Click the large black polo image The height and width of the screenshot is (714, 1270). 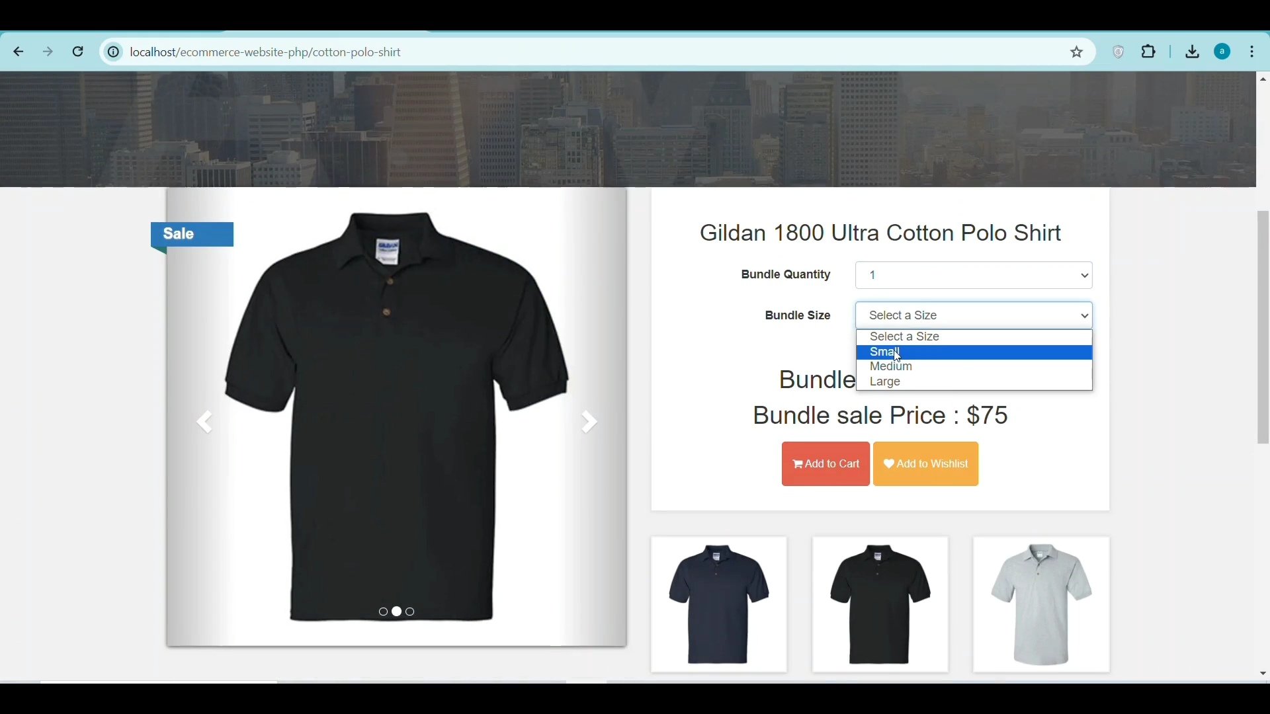397,416
